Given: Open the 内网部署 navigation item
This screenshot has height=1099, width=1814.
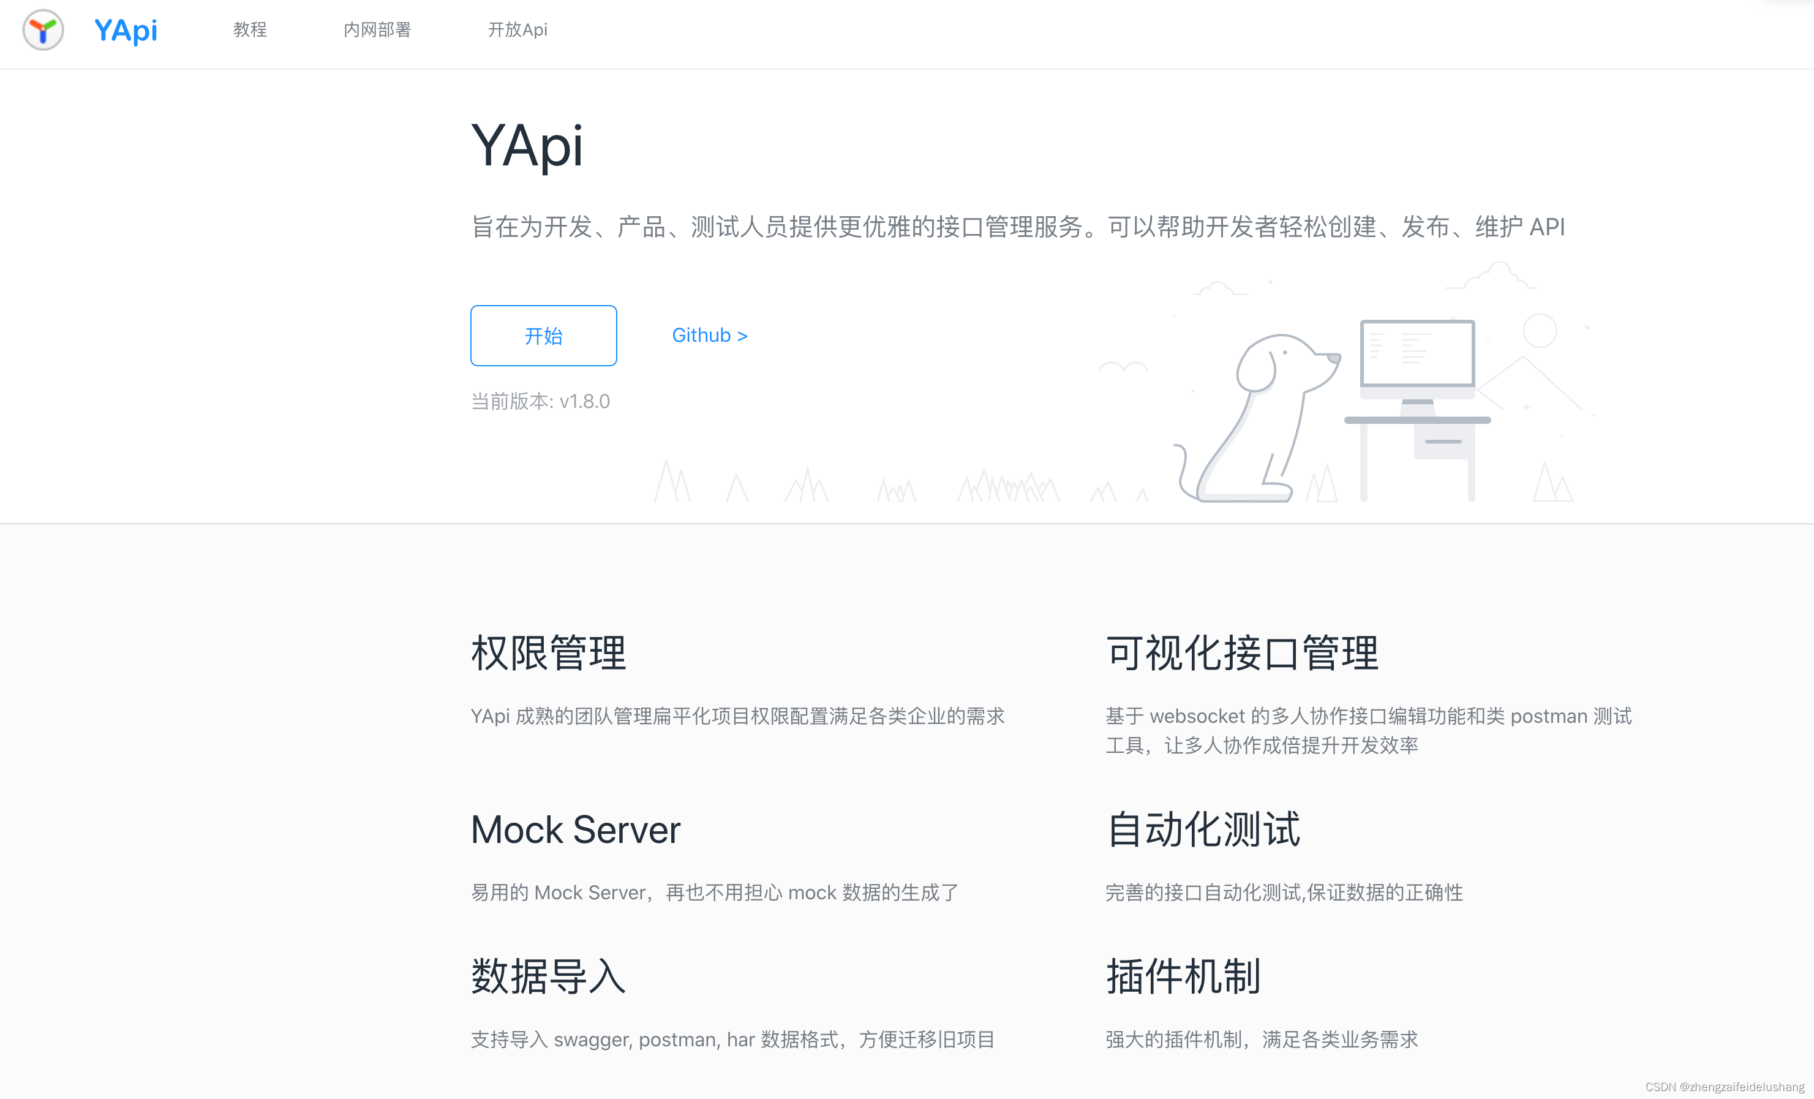Looking at the screenshot, I should click(377, 30).
